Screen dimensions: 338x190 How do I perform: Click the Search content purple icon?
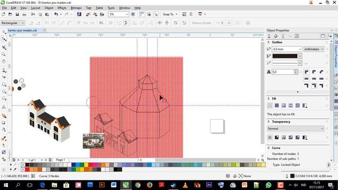[x=79, y=14]
